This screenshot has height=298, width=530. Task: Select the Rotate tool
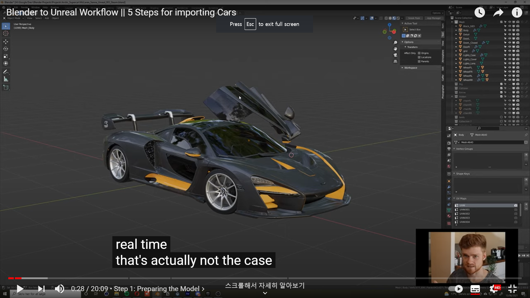pos(6,49)
